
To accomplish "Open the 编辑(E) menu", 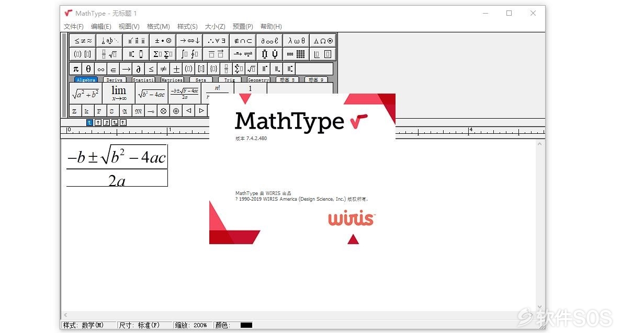I will tap(101, 27).
